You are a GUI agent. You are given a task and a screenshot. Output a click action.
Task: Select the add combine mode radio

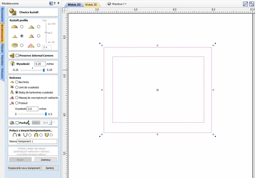click(x=19, y=135)
